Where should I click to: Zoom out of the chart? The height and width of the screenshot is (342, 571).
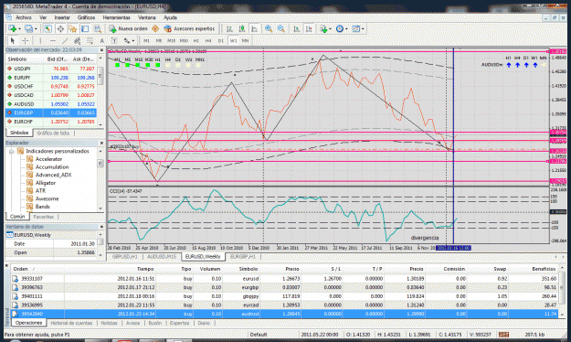(280, 28)
